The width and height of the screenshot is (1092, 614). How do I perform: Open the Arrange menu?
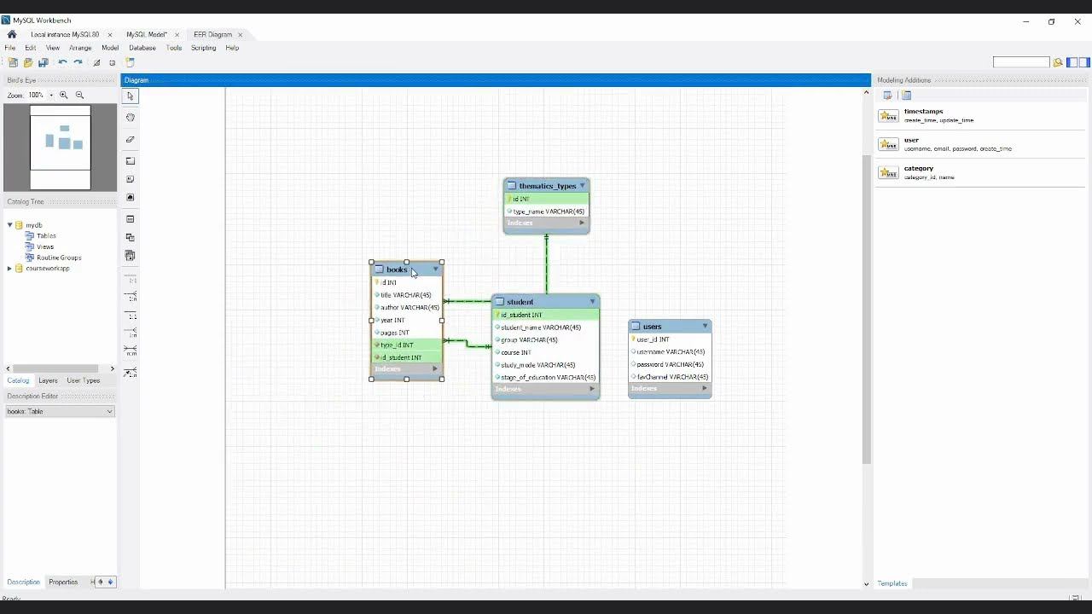coord(80,48)
